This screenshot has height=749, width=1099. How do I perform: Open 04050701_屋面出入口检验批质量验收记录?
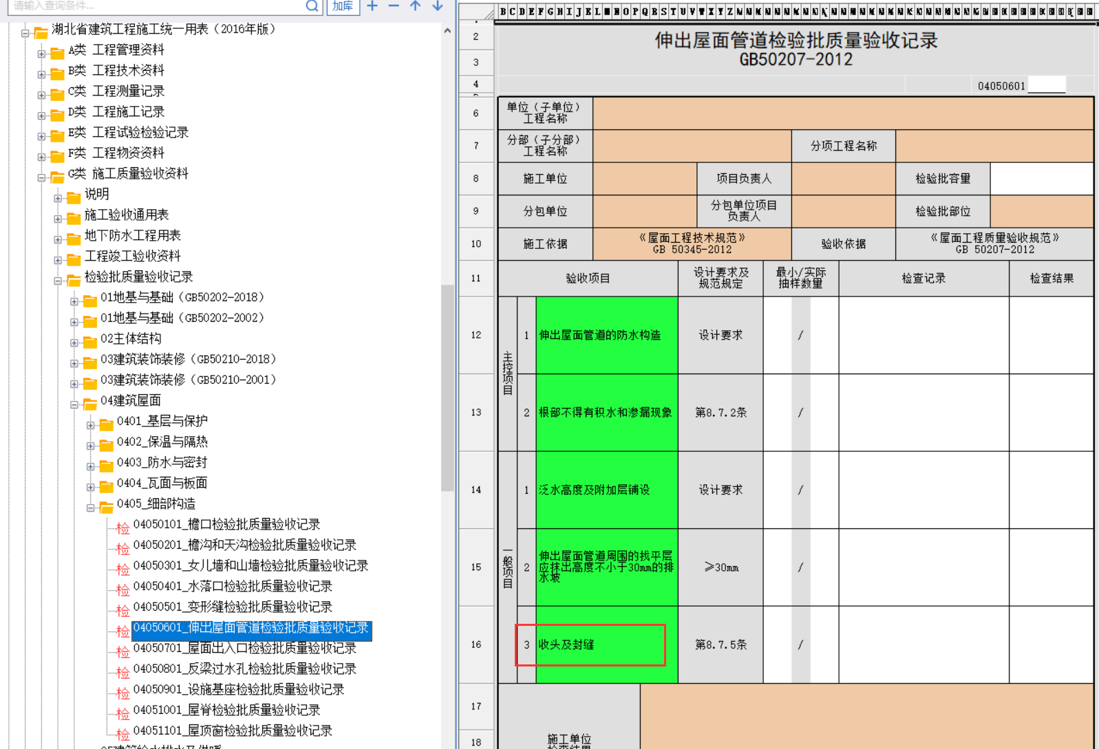click(x=244, y=648)
